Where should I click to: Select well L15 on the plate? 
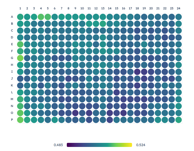click(117, 92)
